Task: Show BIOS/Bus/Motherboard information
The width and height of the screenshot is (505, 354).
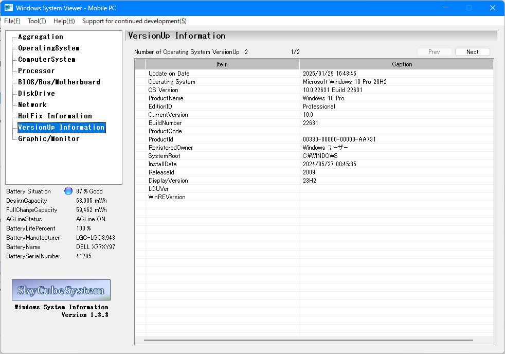Action: coord(59,82)
